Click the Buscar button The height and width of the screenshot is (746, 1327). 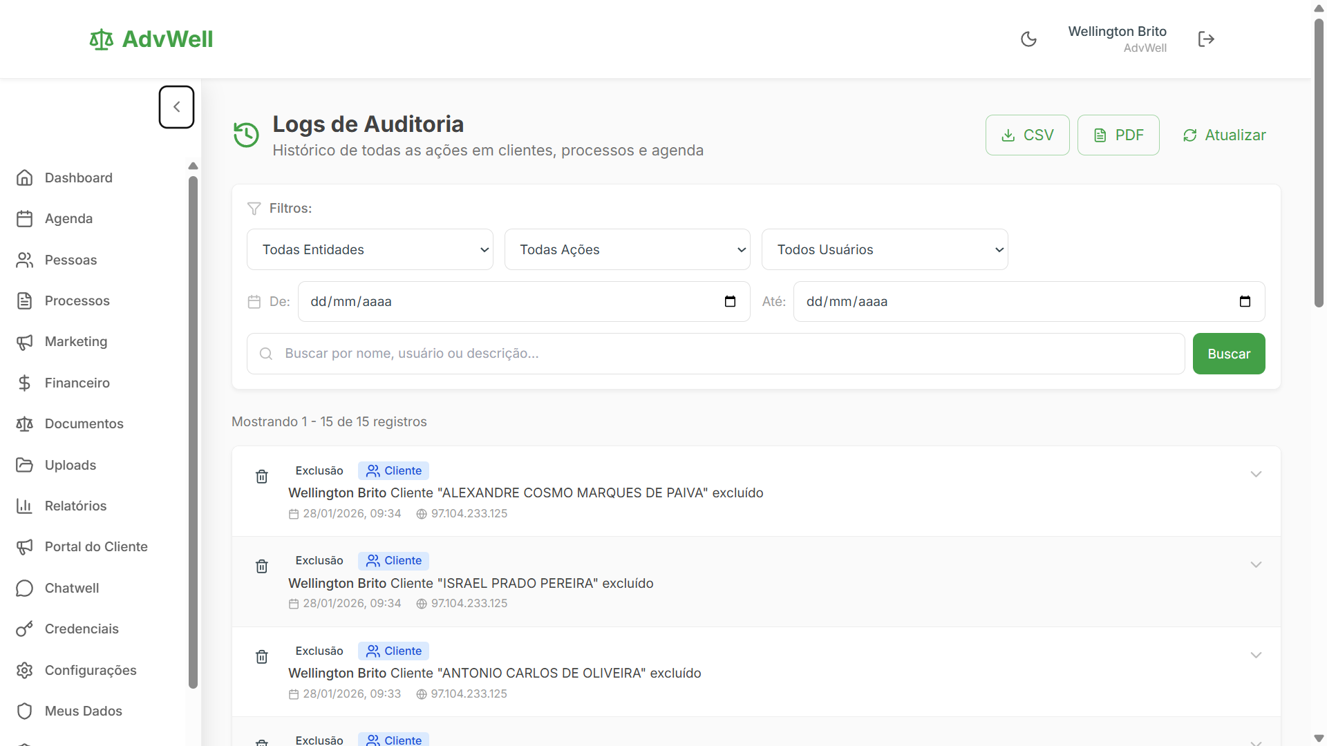[x=1228, y=353]
